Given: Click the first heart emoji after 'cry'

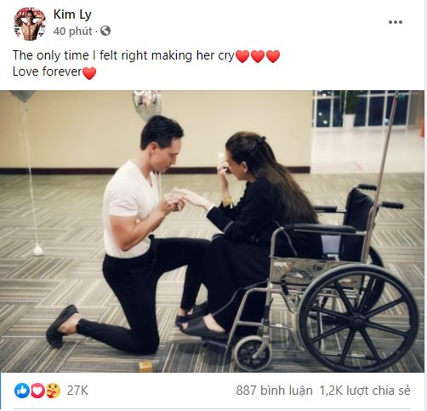Looking at the screenshot, I should click(242, 56).
